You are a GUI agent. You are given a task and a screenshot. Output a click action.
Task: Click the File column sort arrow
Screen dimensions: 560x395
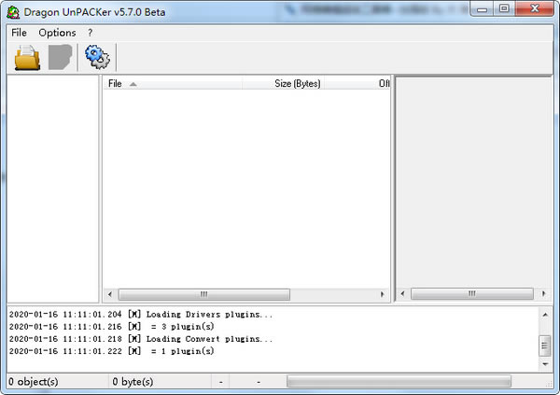coord(133,84)
